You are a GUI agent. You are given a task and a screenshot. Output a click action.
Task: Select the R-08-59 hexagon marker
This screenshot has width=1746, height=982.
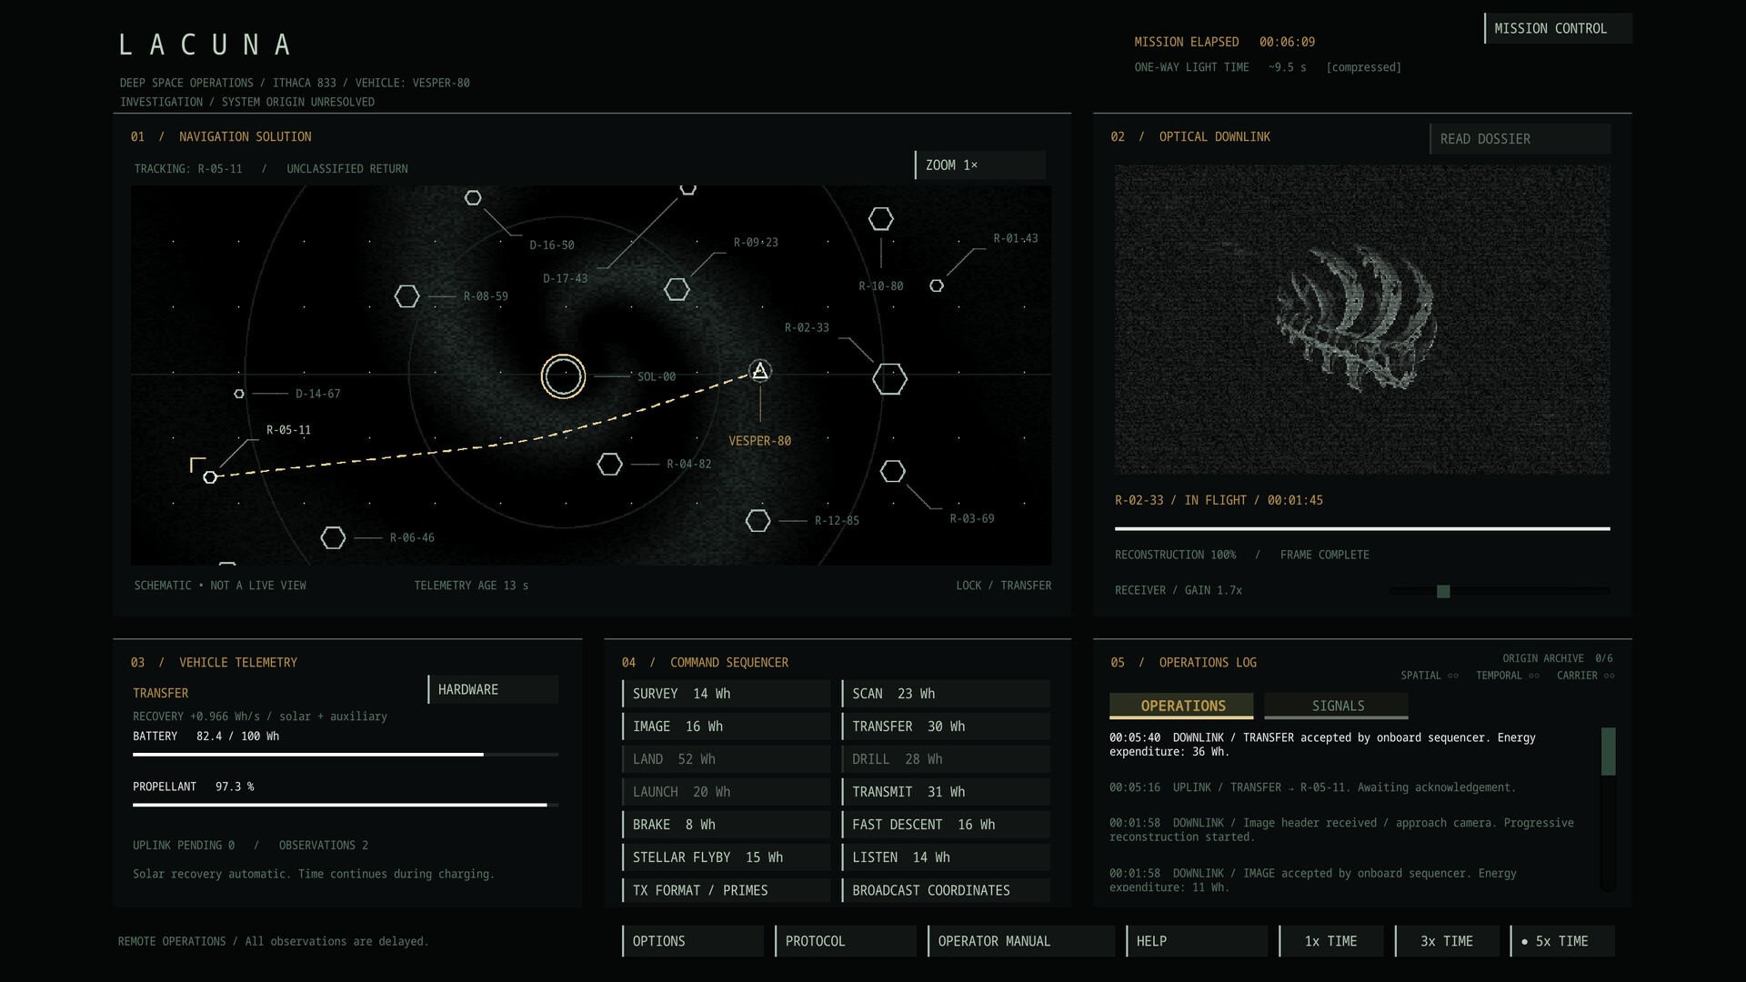406,296
